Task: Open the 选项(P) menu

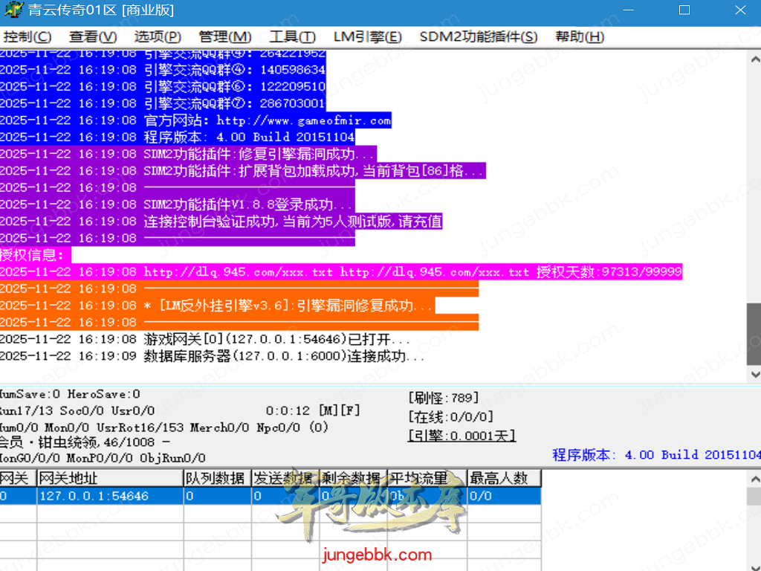Action: (158, 37)
